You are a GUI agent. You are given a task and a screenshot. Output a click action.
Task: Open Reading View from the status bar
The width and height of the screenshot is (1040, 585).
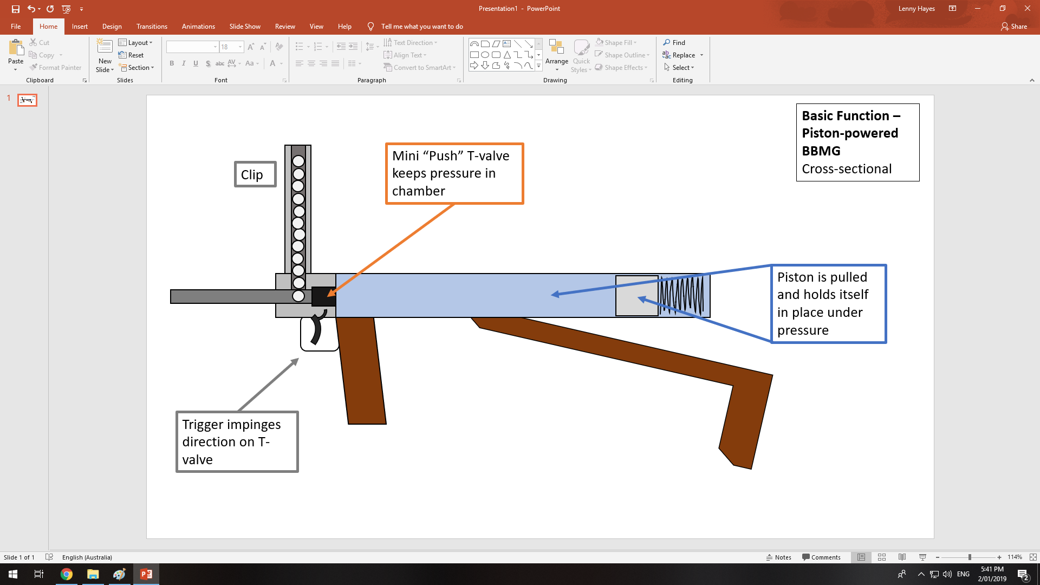pyautogui.click(x=902, y=557)
